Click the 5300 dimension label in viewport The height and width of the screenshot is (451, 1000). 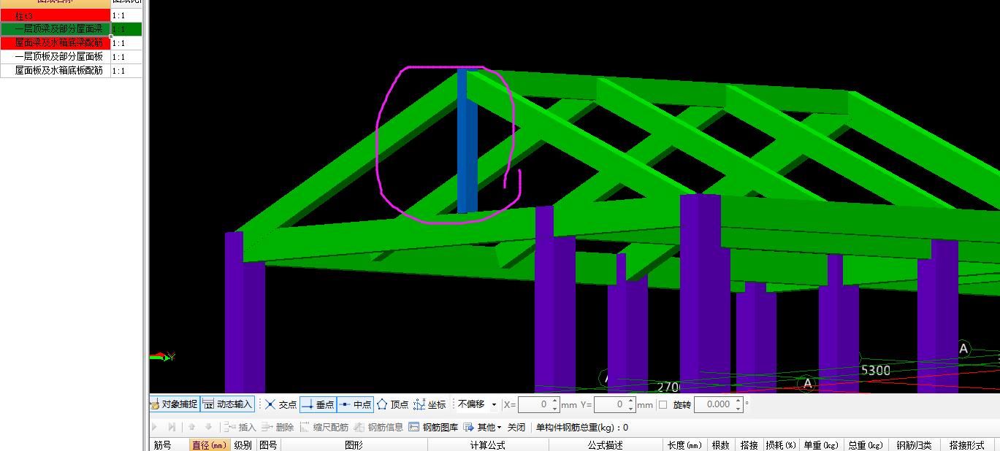[876, 371]
